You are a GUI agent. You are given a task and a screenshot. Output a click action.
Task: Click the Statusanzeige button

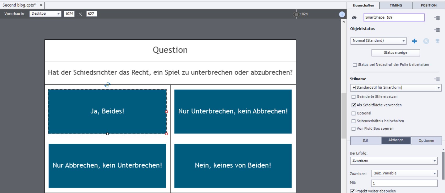(x=395, y=53)
